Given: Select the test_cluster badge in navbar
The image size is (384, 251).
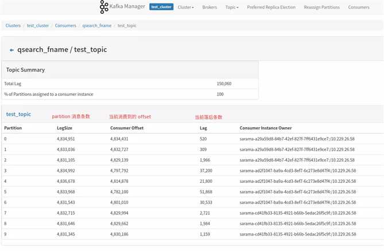Looking at the screenshot, I should point(161,7).
